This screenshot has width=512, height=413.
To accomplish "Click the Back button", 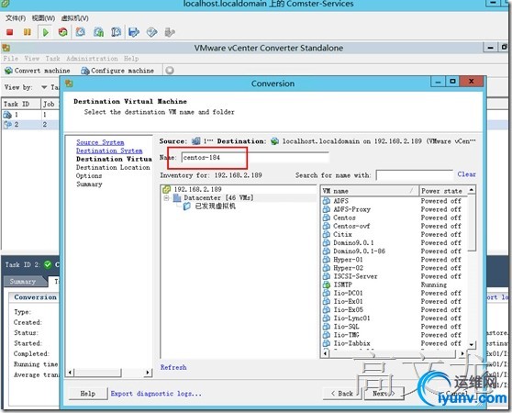I will pos(342,394).
